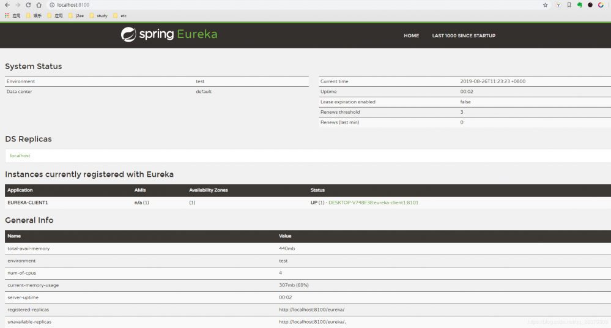Go to the HOME navigation item
The width and height of the screenshot is (611, 328).
(x=411, y=35)
